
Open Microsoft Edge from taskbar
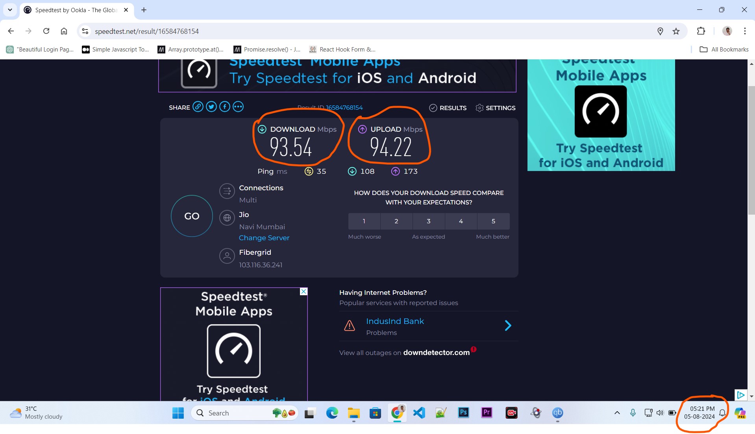(x=332, y=413)
